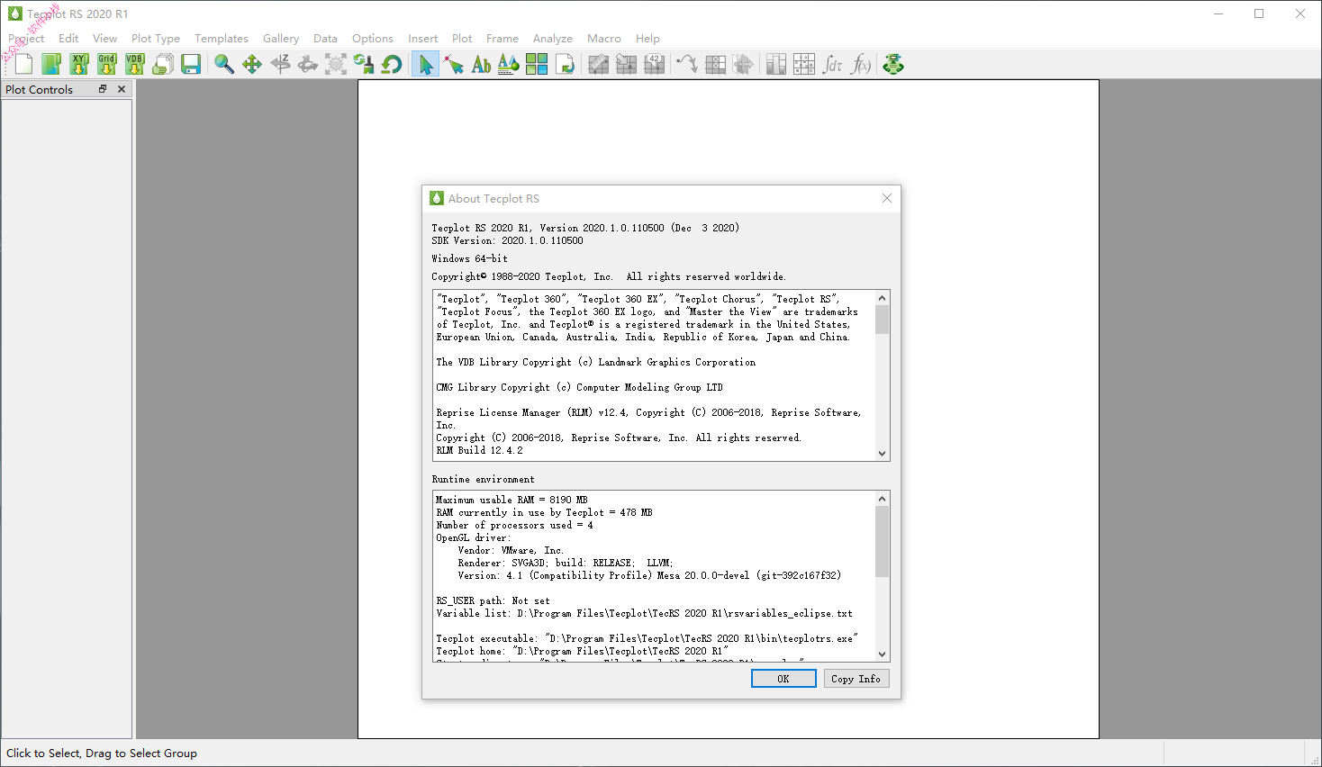
Task: Select the Adjustor arrow tool
Action: pos(454,64)
